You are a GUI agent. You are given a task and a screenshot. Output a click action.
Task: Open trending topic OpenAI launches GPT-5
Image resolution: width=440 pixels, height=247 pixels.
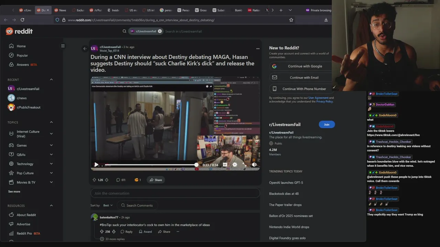(x=286, y=183)
